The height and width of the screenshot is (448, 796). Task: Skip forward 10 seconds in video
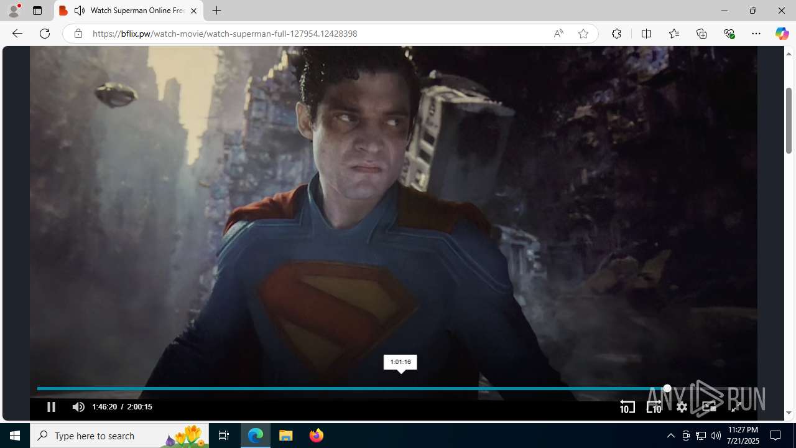click(x=654, y=407)
